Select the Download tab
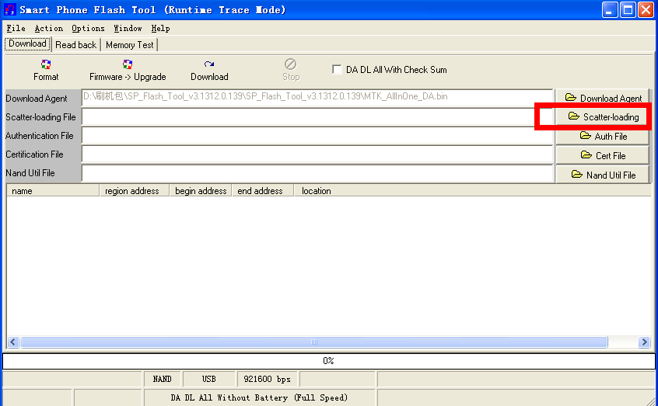The height and width of the screenshot is (406, 658). coord(28,44)
